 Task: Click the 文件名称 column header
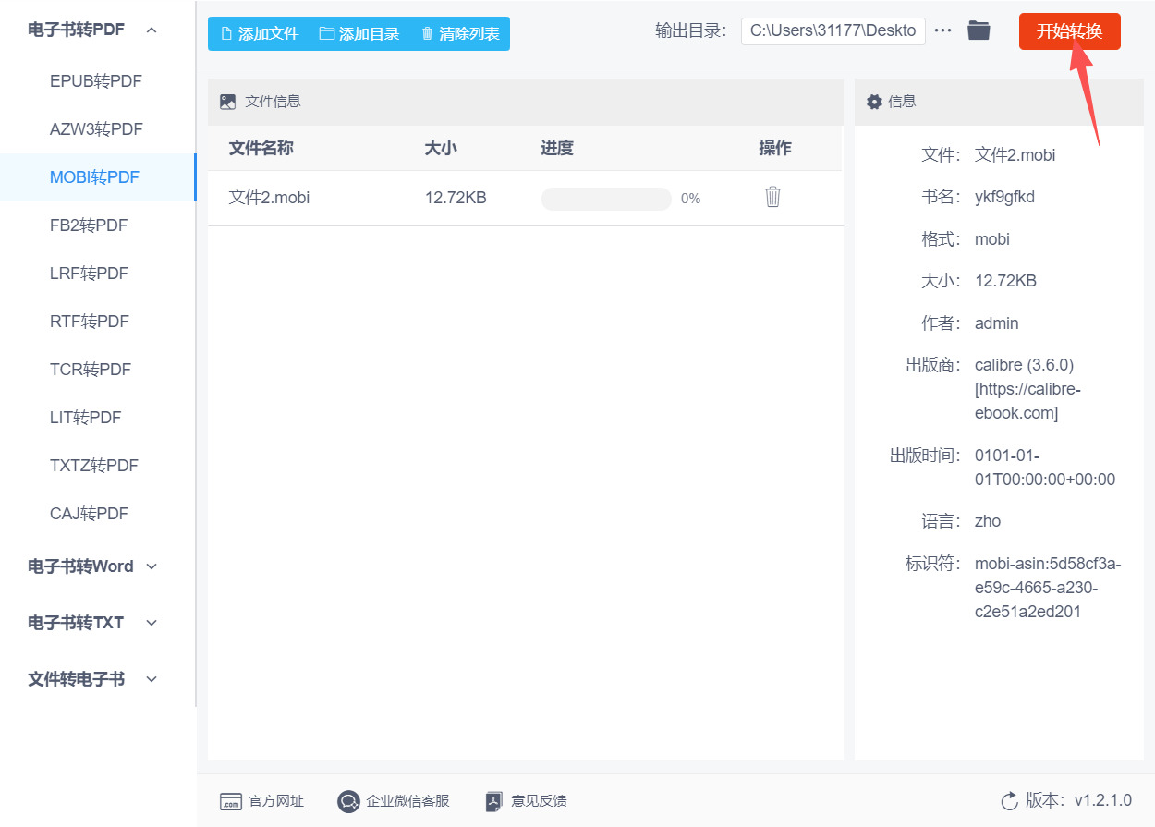point(261,148)
